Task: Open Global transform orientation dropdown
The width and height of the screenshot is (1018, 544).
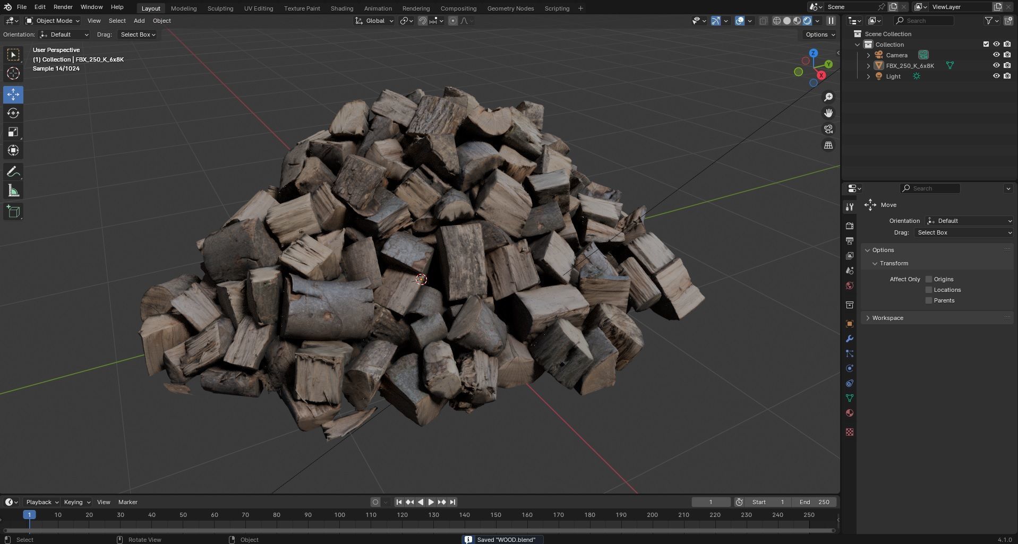Action: [x=374, y=21]
